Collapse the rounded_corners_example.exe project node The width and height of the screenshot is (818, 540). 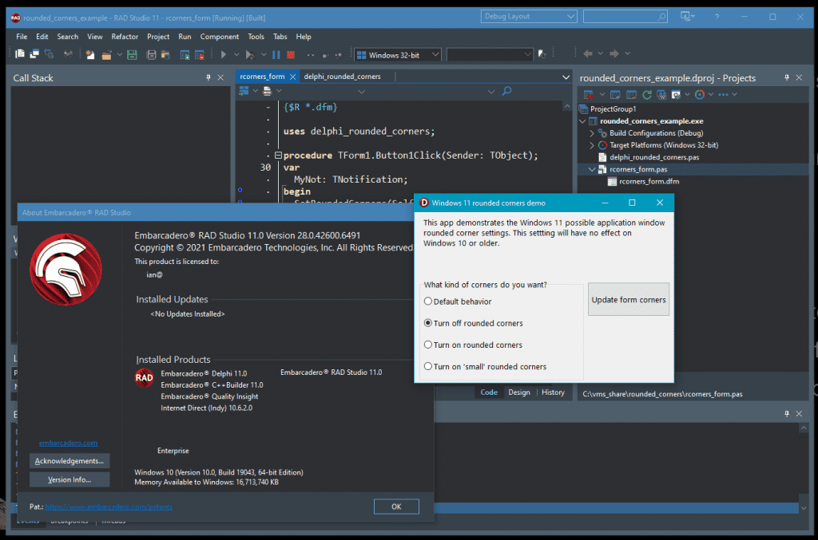click(582, 121)
